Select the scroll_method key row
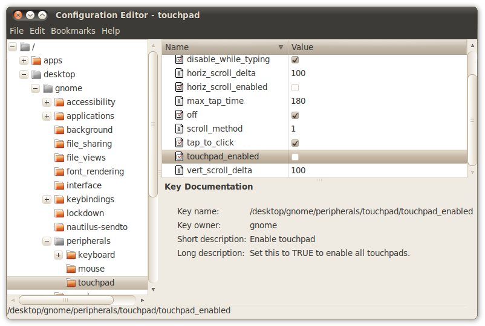Image resolution: width=485 pixels, height=326 pixels. coord(314,129)
